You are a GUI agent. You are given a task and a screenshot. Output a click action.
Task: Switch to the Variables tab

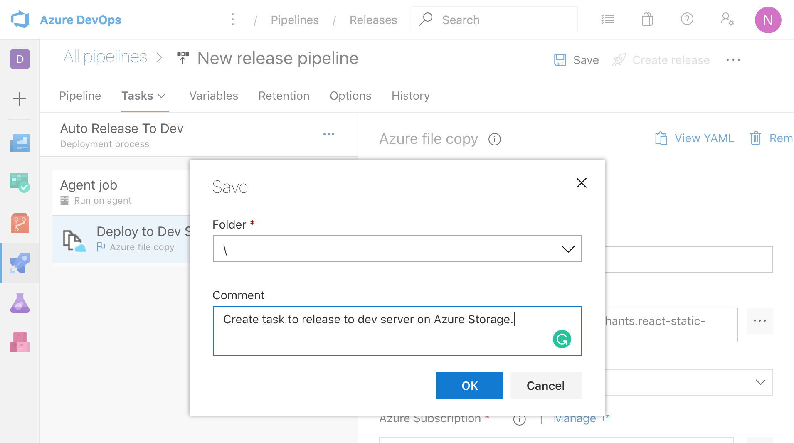214,96
